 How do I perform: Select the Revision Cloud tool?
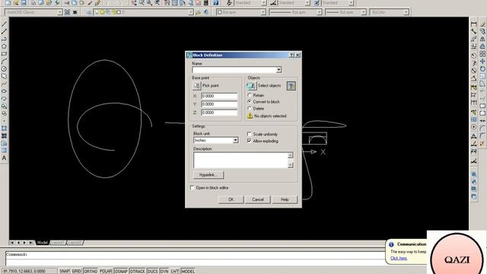click(x=4, y=76)
